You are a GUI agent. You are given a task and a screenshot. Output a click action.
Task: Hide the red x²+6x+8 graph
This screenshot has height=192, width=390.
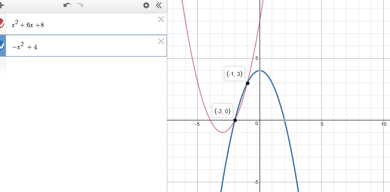tap(1, 24)
